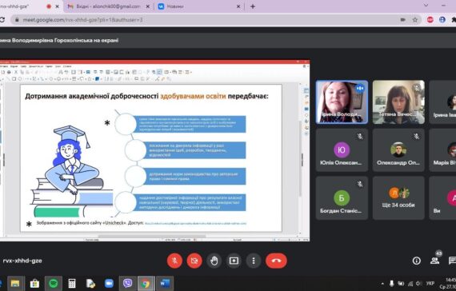The height and width of the screenshot is (291, 456).
Task: Open a new browser tab
Action: [x=253, y=6]
